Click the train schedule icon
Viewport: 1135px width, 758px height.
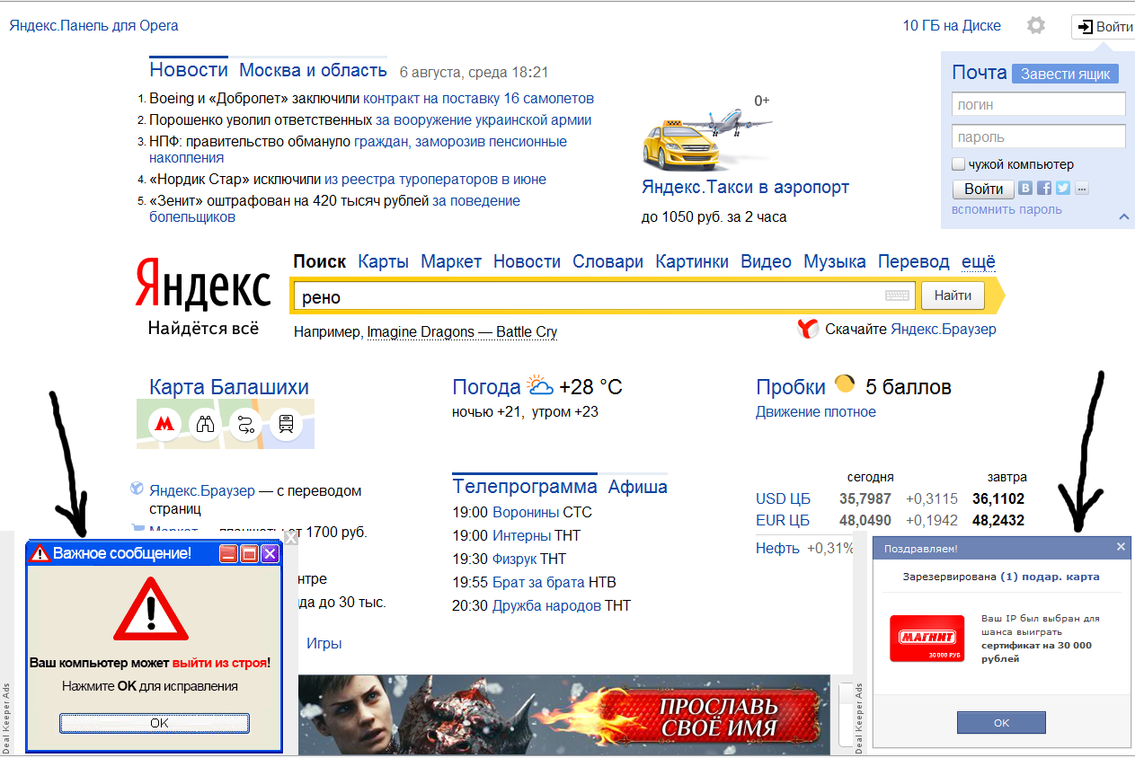pos(286,423)
